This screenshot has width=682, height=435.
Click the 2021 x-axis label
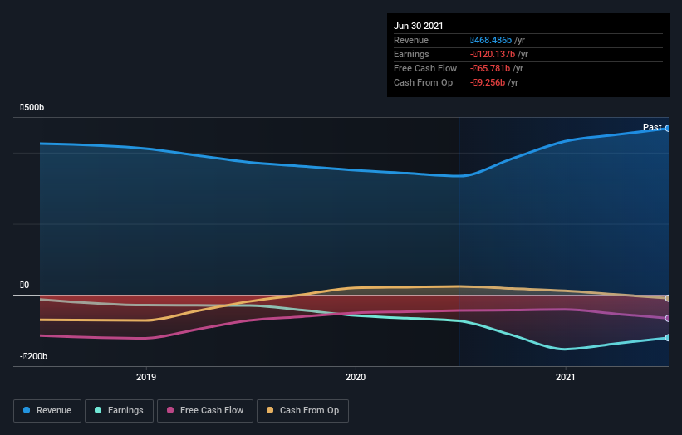(566, 377)
